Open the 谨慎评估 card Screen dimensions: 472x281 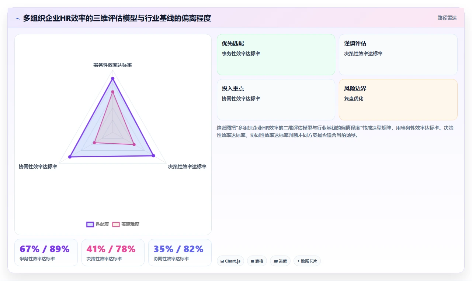click(398, 55)
